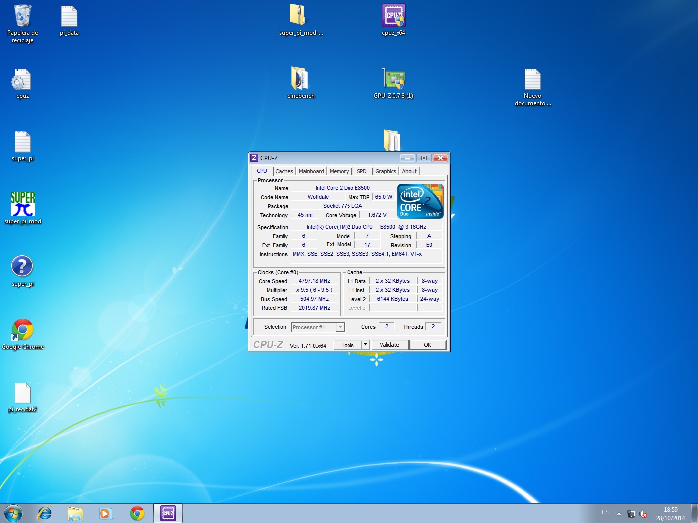Image resolution: width=698 pixels, height=523 pixels.
Task: Click the Tools button
Action: click(348, 345)
